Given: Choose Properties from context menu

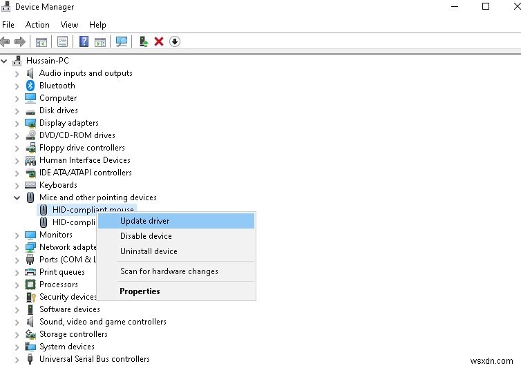Looking at the screenshot, I should (x=176, y=291).
